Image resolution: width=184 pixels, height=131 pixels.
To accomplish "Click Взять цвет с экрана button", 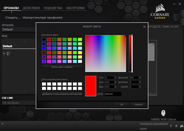I will [62, 67].
